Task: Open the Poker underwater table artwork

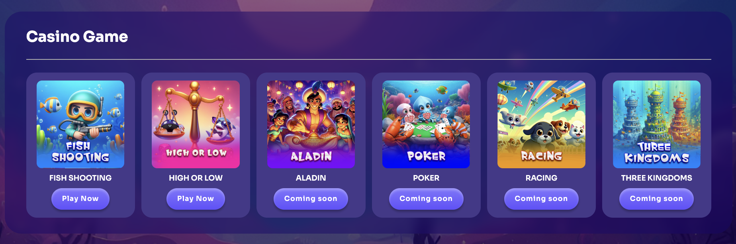Action: (x=426, y=124)
